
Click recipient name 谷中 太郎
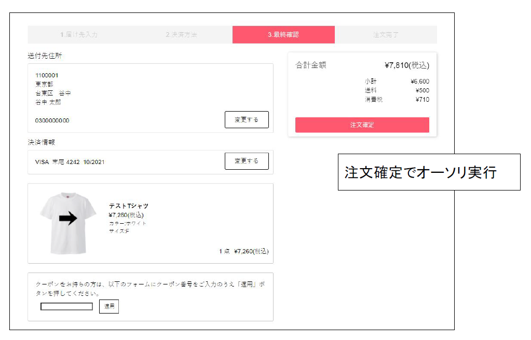[48, 102]
